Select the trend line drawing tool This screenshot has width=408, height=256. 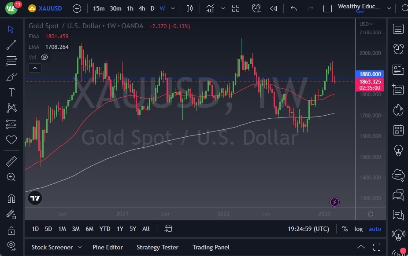[11, 45]
